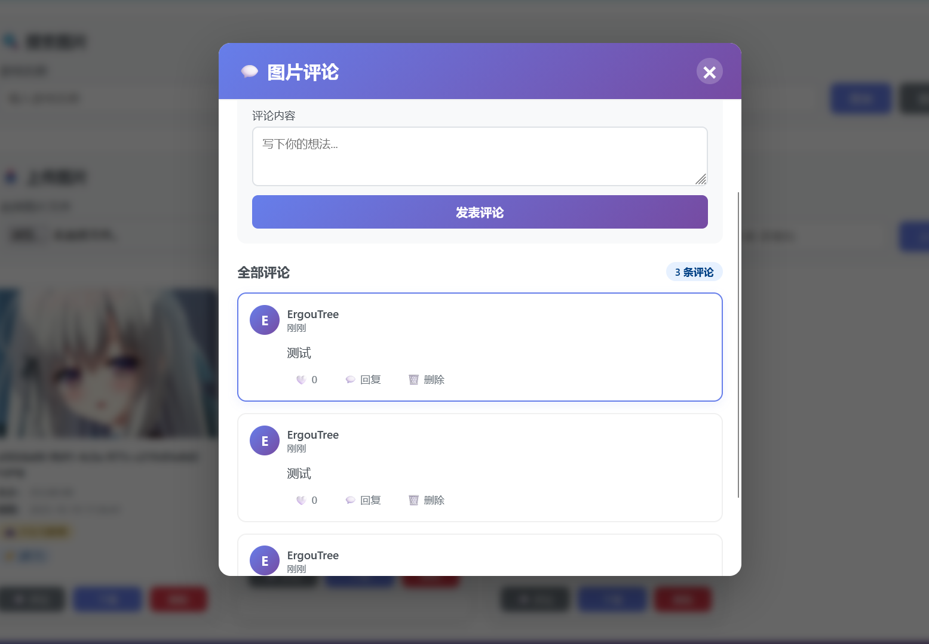Focus the 写下你的想法 comment text box
The image size is (929, 644).
pyautogui.click(x=479, y=156)
